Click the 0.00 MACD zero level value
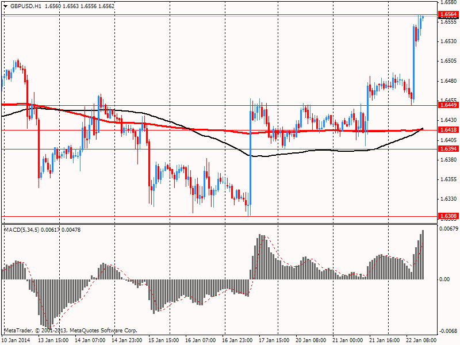This screenshot has width=460, height=345. click(x=444, y=279)
